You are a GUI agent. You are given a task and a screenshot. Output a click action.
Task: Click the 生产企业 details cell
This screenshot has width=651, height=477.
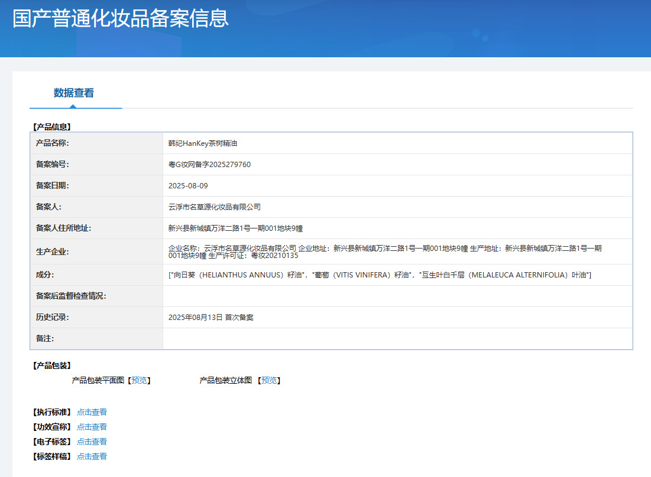coord(398,251)
